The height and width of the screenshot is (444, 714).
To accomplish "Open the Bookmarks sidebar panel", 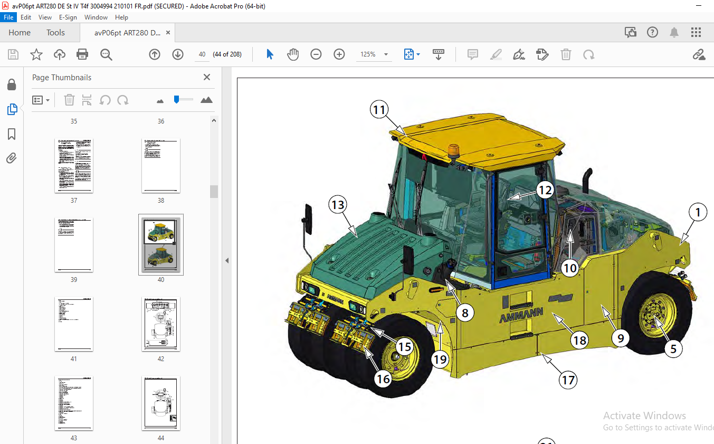I will click(12, 134).
